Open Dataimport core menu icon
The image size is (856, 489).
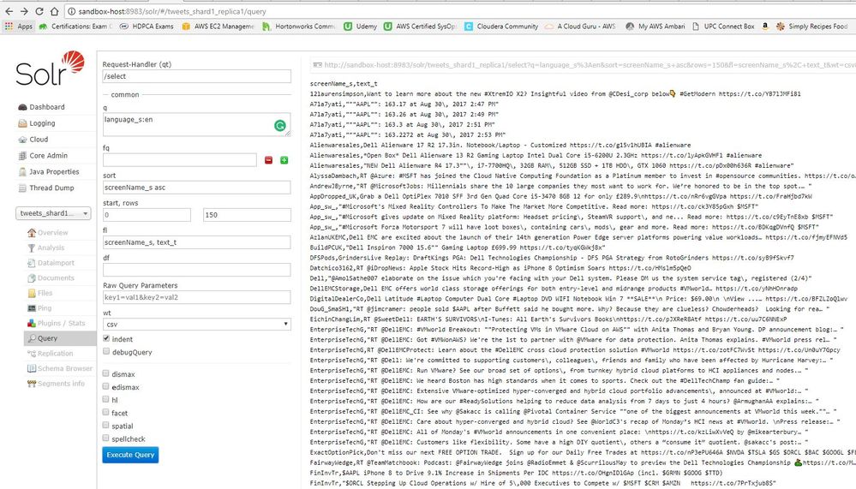click(32, 263)
